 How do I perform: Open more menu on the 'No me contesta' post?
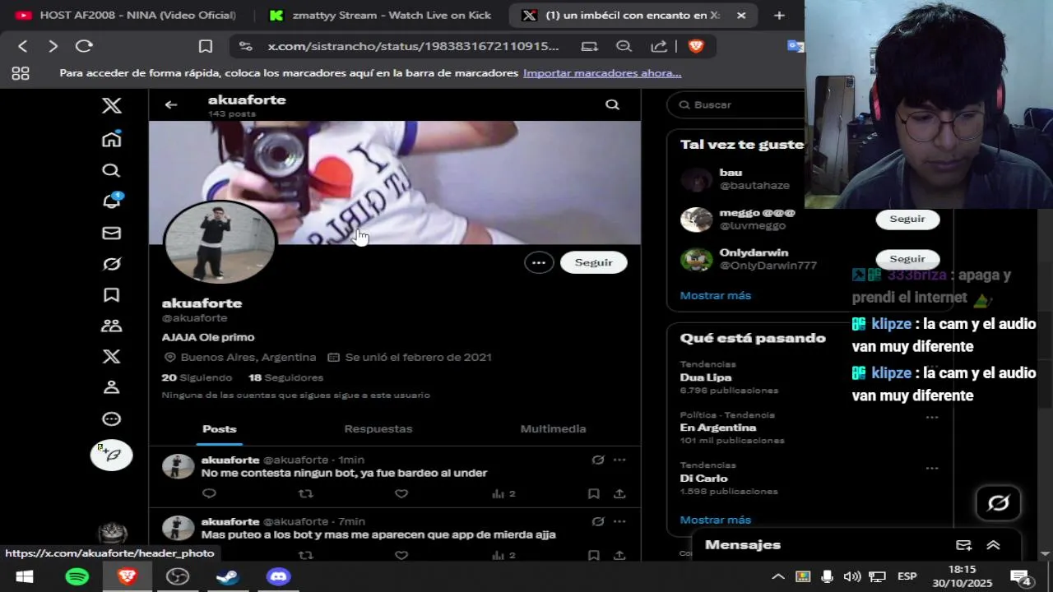coord(619,460)
